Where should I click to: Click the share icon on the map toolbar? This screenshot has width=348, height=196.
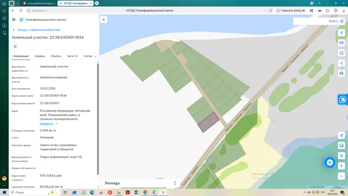point(341,63)
